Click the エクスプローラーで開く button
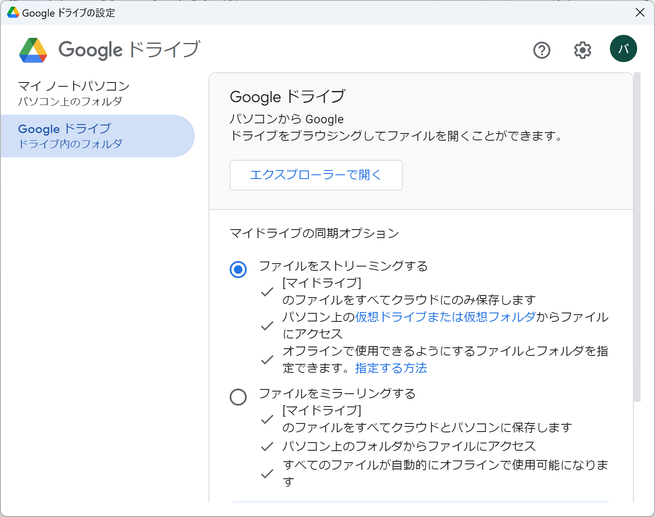 (316, 175)
